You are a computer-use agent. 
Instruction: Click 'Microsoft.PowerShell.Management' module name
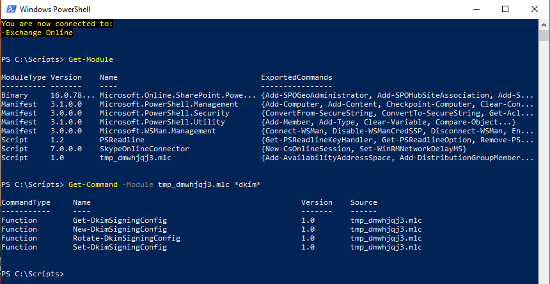(x=169, y=105)
